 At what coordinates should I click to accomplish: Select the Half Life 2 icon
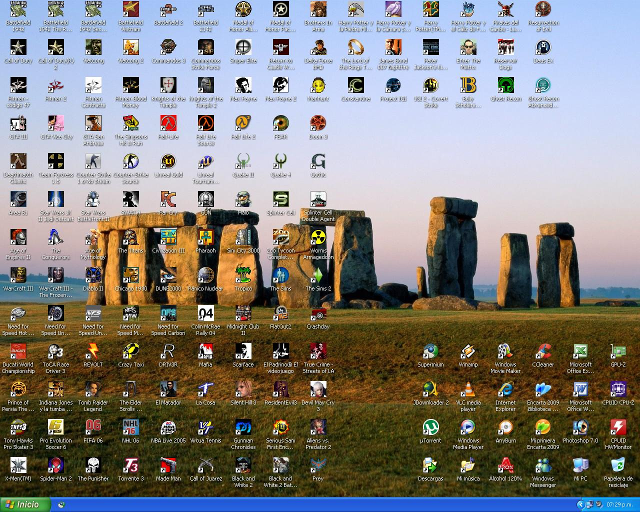click(x=243, y=128)
